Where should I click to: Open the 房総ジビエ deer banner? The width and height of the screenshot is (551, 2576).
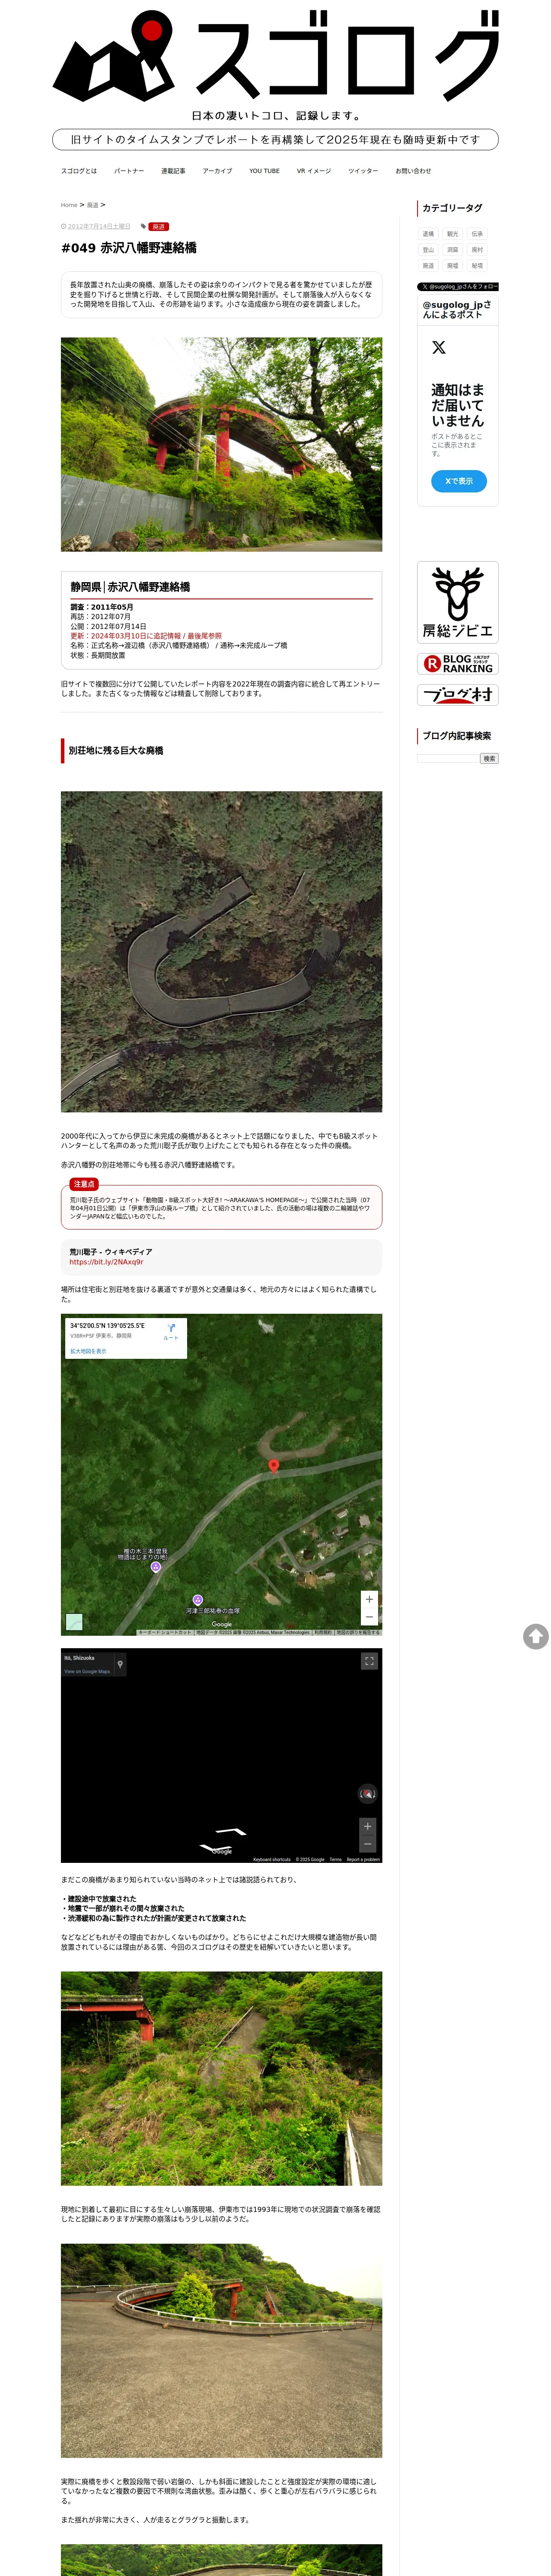click(458, 602)
